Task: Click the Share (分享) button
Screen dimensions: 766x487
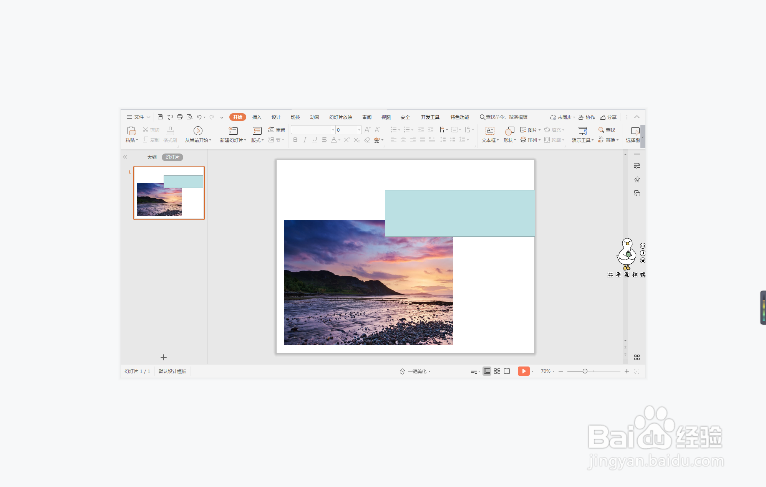Action: coord(608,117)
